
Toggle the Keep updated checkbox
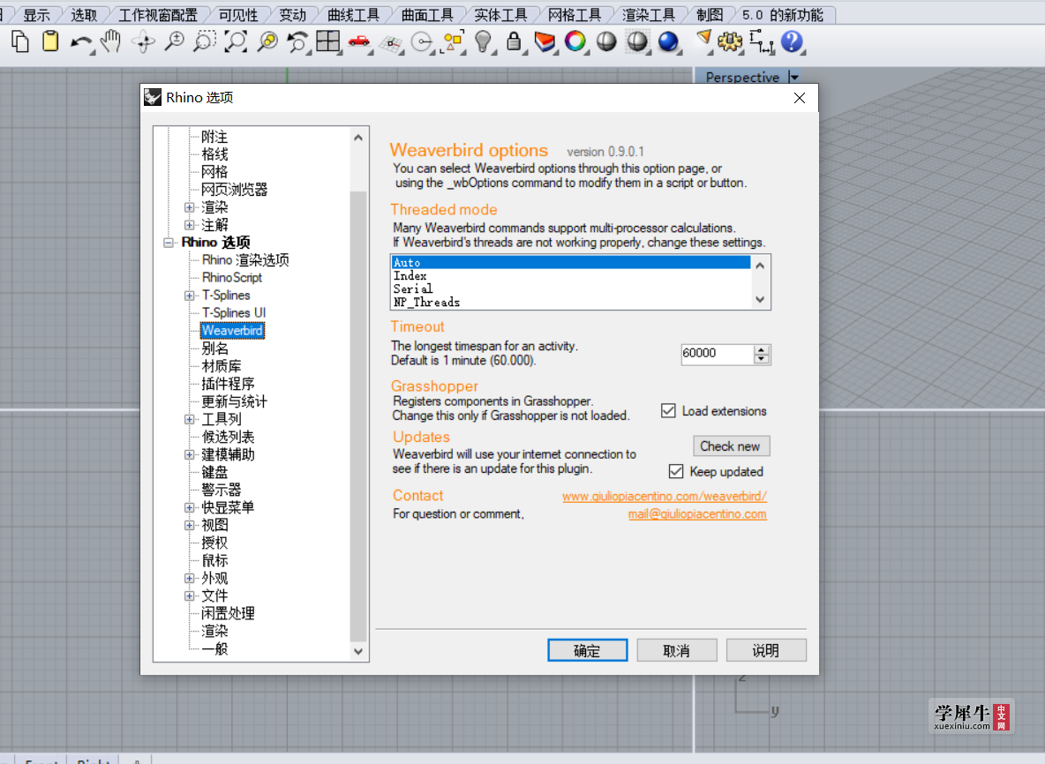tap(676, 471)
